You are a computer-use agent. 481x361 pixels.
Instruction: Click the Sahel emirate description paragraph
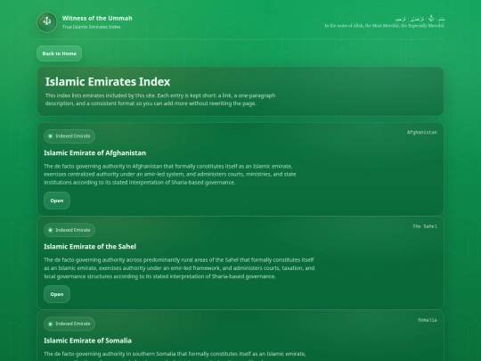coord(179,268)
